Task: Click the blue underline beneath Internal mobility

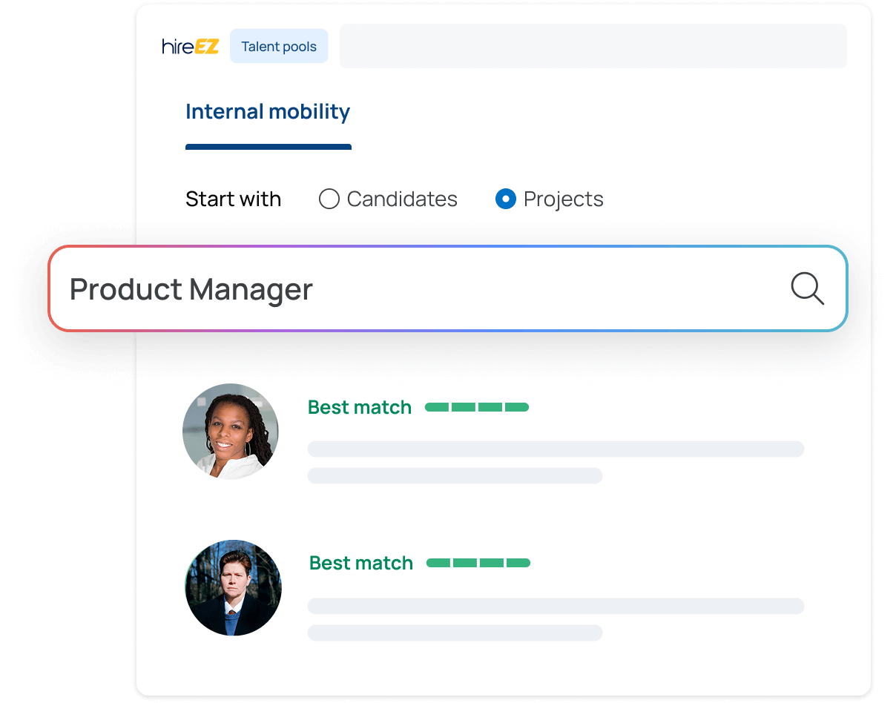Action: click(268, 147)
